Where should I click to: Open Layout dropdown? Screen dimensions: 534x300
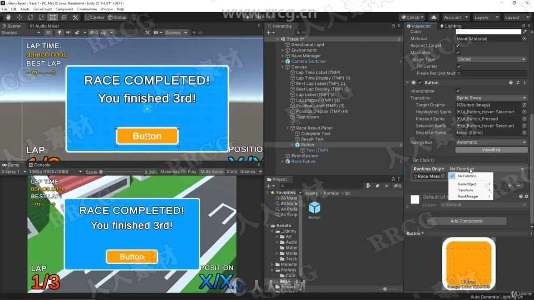(517, 17)
